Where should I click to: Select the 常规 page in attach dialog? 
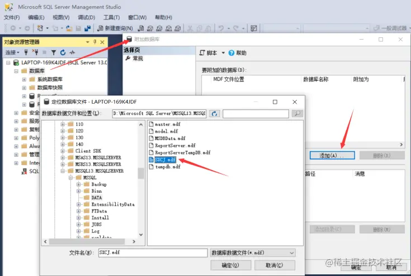[138, 59]
